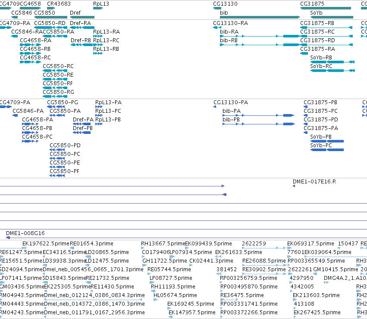Click EST RE01654.3prime
This screenshot has height=319, width=367.
91,244
